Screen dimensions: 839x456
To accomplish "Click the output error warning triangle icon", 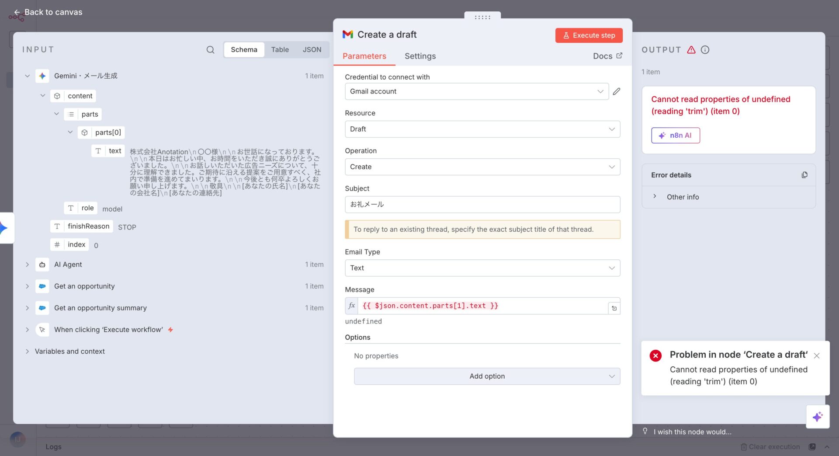I will pyautogui.click(x=691, y=50).
